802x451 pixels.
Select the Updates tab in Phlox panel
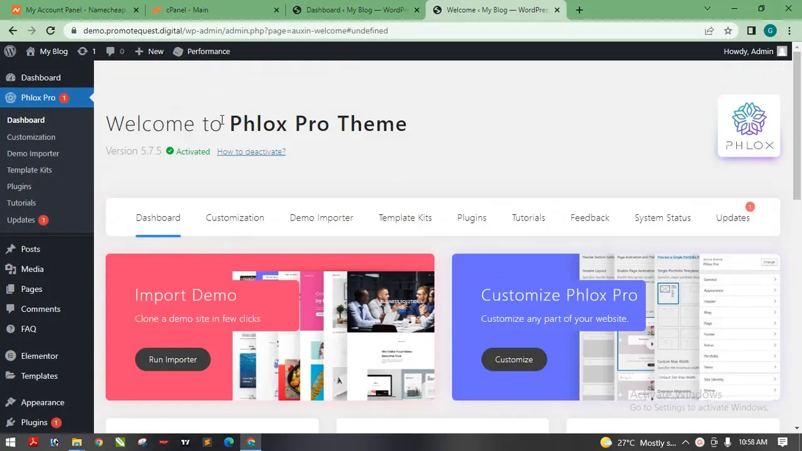732,218
